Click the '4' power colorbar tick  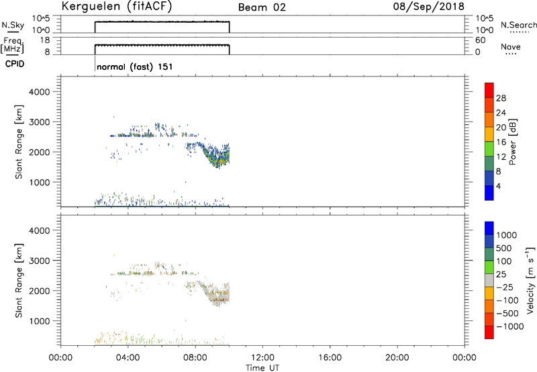point(498,186)
